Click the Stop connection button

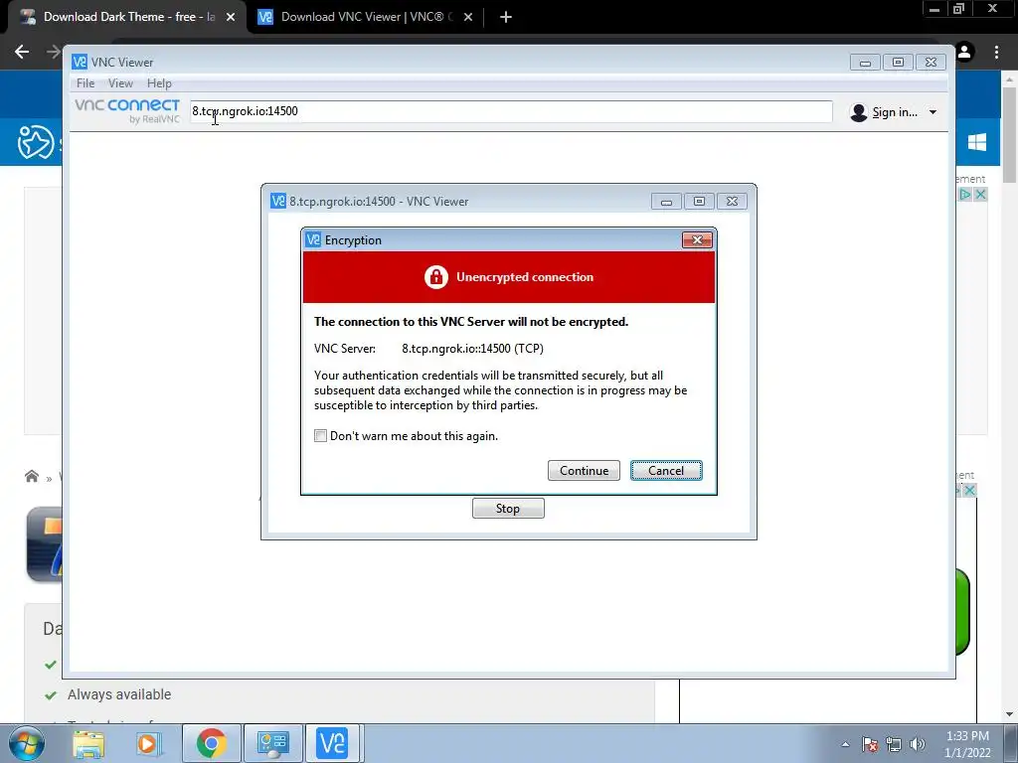click(x=508, y=508)
